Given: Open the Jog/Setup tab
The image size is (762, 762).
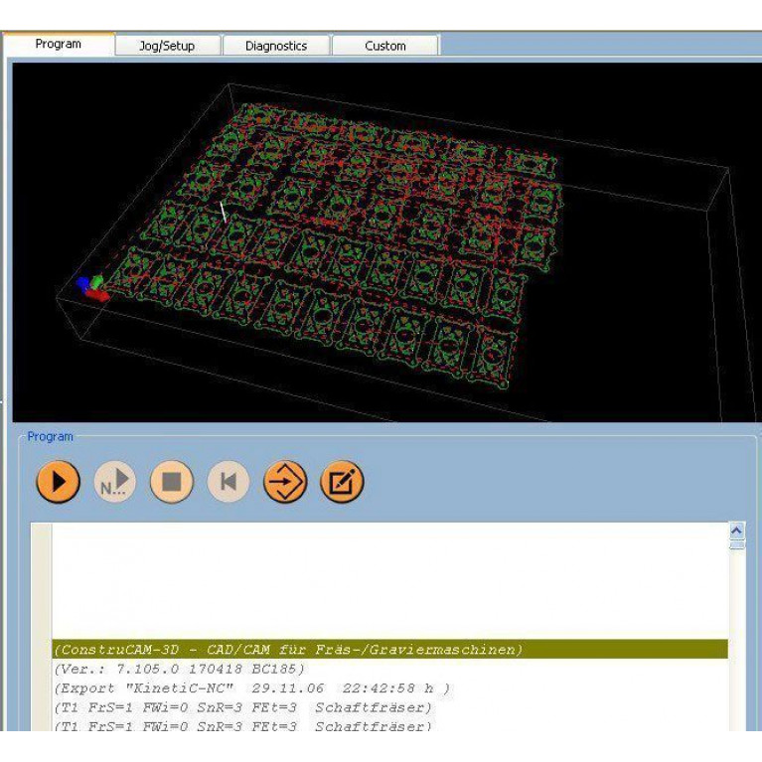Looking at the screenshot, I should (167, 46).
